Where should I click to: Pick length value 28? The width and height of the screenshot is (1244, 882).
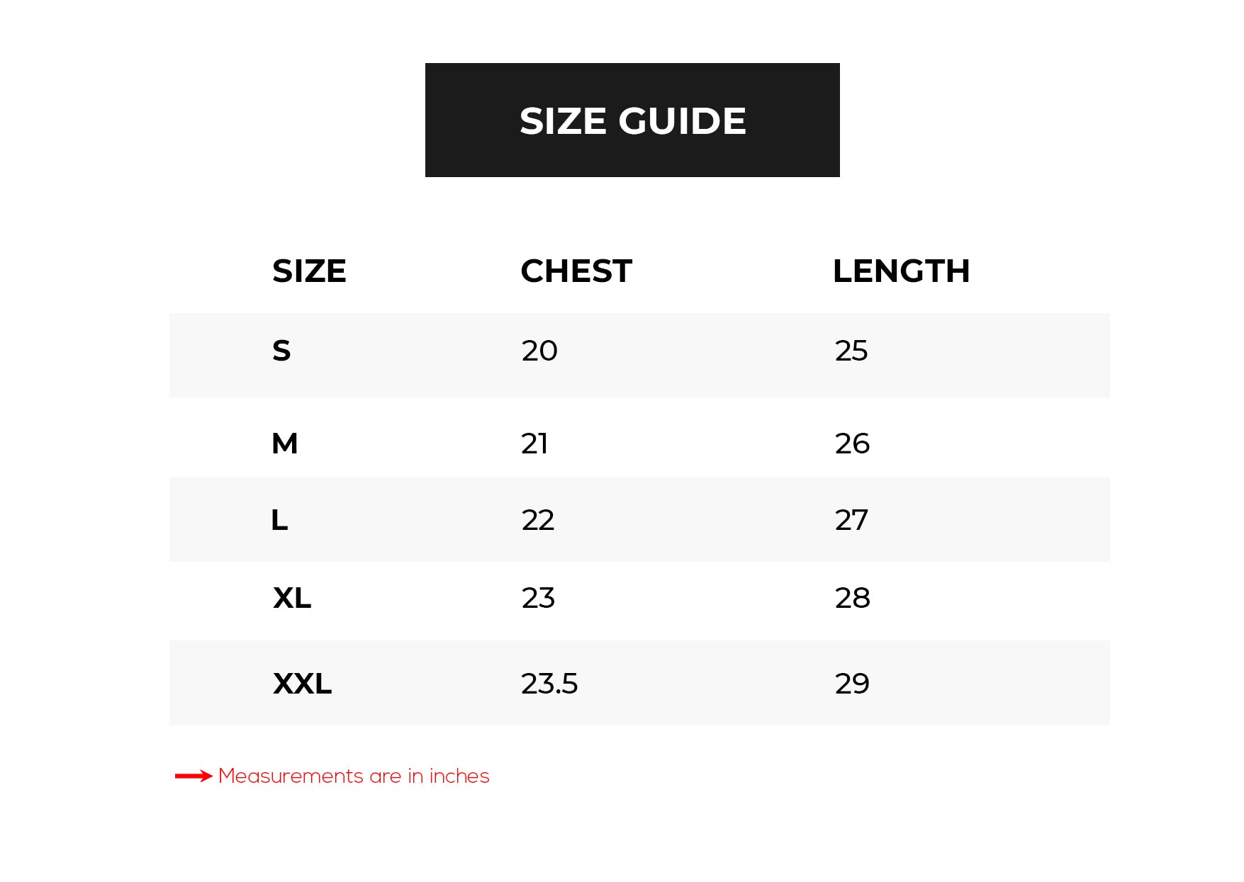coord(852,598)
